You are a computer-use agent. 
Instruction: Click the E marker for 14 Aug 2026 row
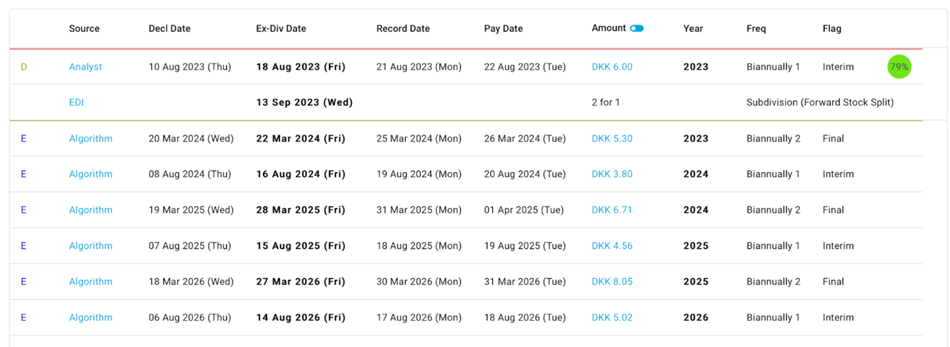23,317
